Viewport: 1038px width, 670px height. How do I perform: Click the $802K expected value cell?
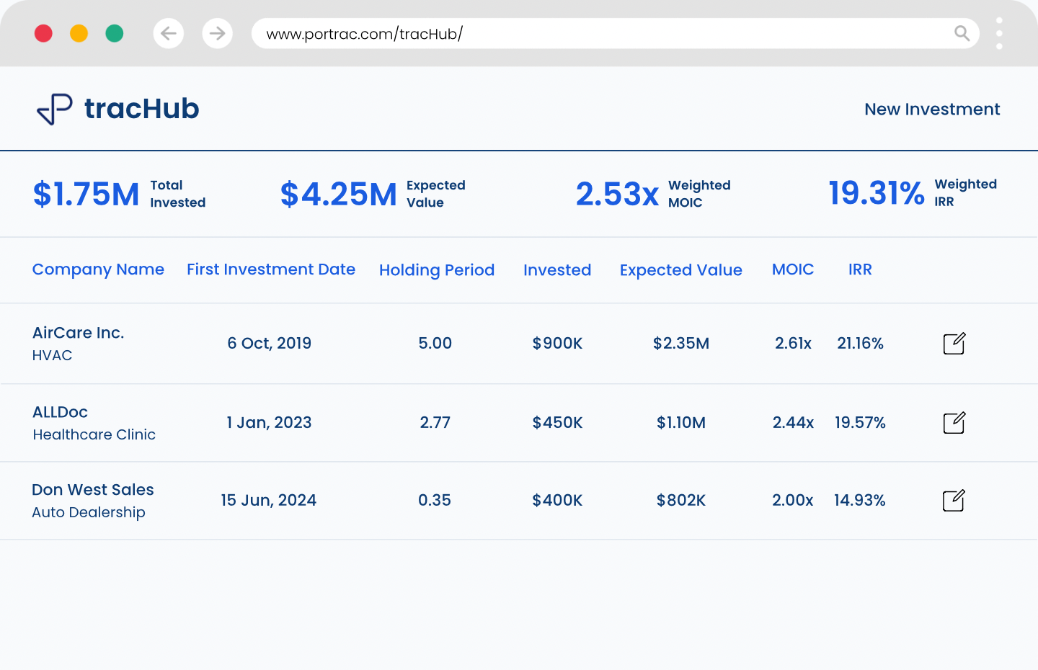click(681, 501)
